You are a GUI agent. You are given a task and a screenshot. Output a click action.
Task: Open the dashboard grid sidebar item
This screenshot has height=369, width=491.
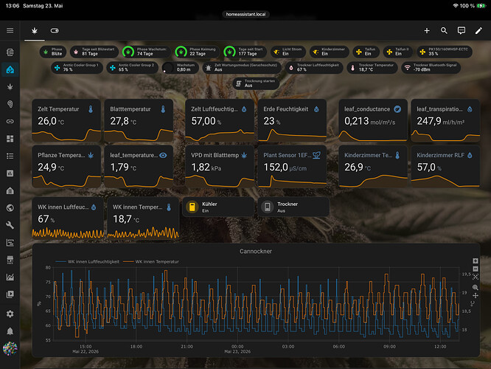point(10,139)
